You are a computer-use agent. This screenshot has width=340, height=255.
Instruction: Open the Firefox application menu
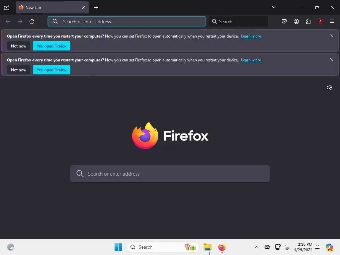point(332,21)
